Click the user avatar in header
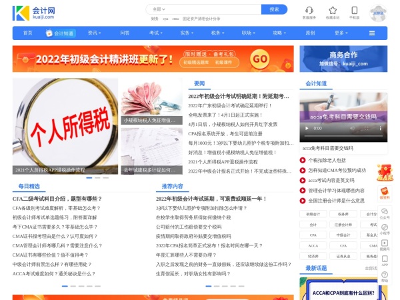 (378, 12)
